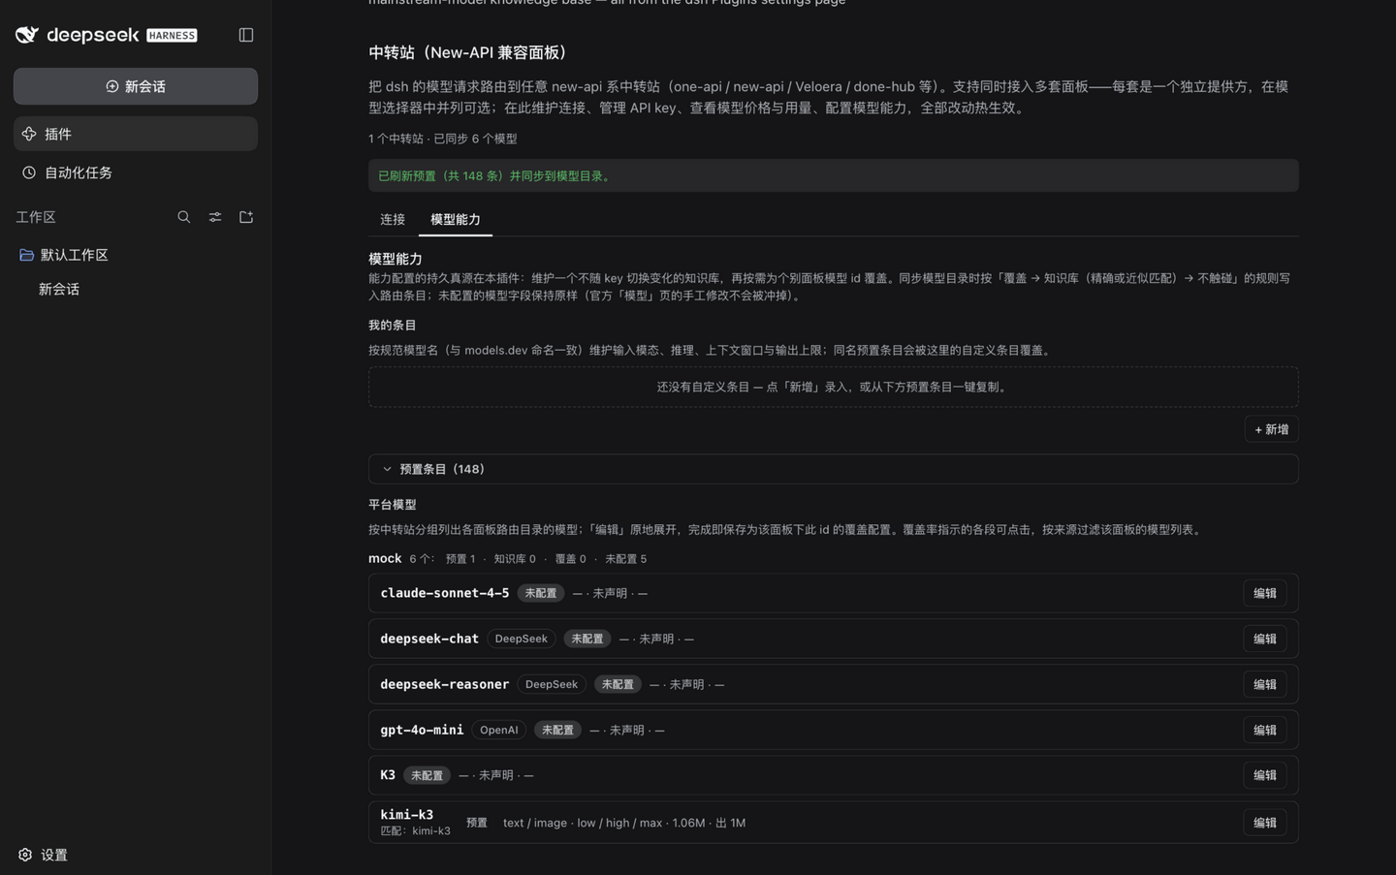Viewport: 1396px width, 875px height.
Task: Click the deepseek whale logo
Action: 27,35
